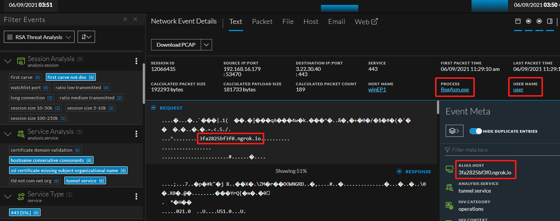The height and width of the screenshot is (221, 560).
Task: Expand Download PCAP options arrow
Action: (x=206, y=45)
